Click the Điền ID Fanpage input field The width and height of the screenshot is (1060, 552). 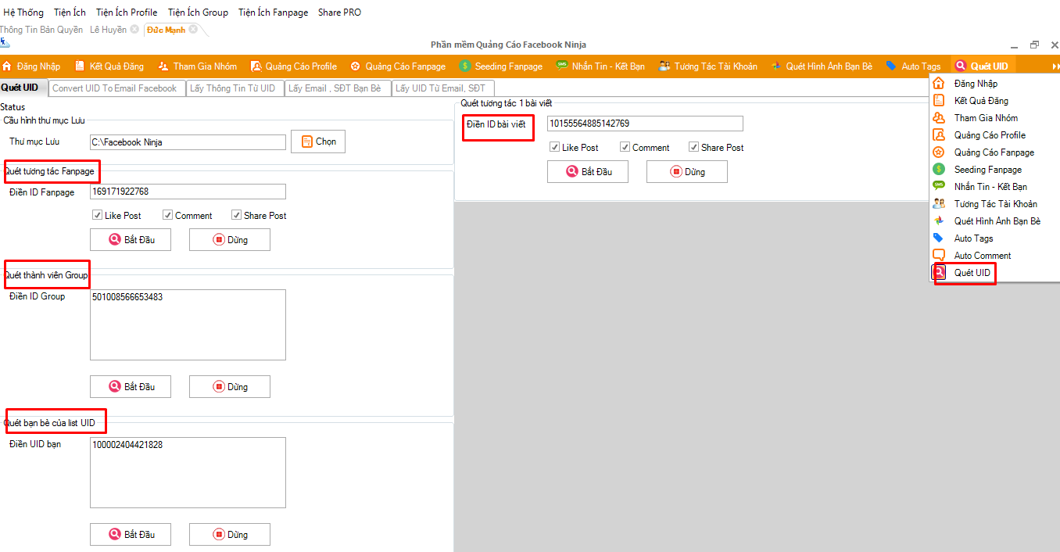click(x=188, y=192)
